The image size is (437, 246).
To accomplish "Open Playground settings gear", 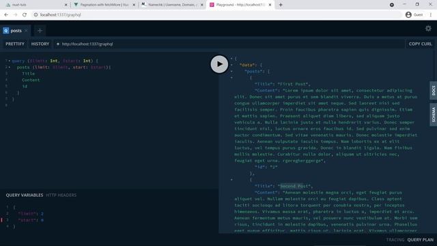I will 428,29.
